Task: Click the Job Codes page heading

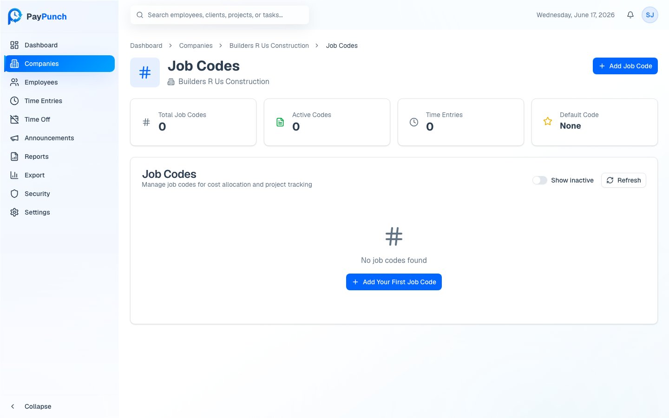Action: [x=203, y=66]
